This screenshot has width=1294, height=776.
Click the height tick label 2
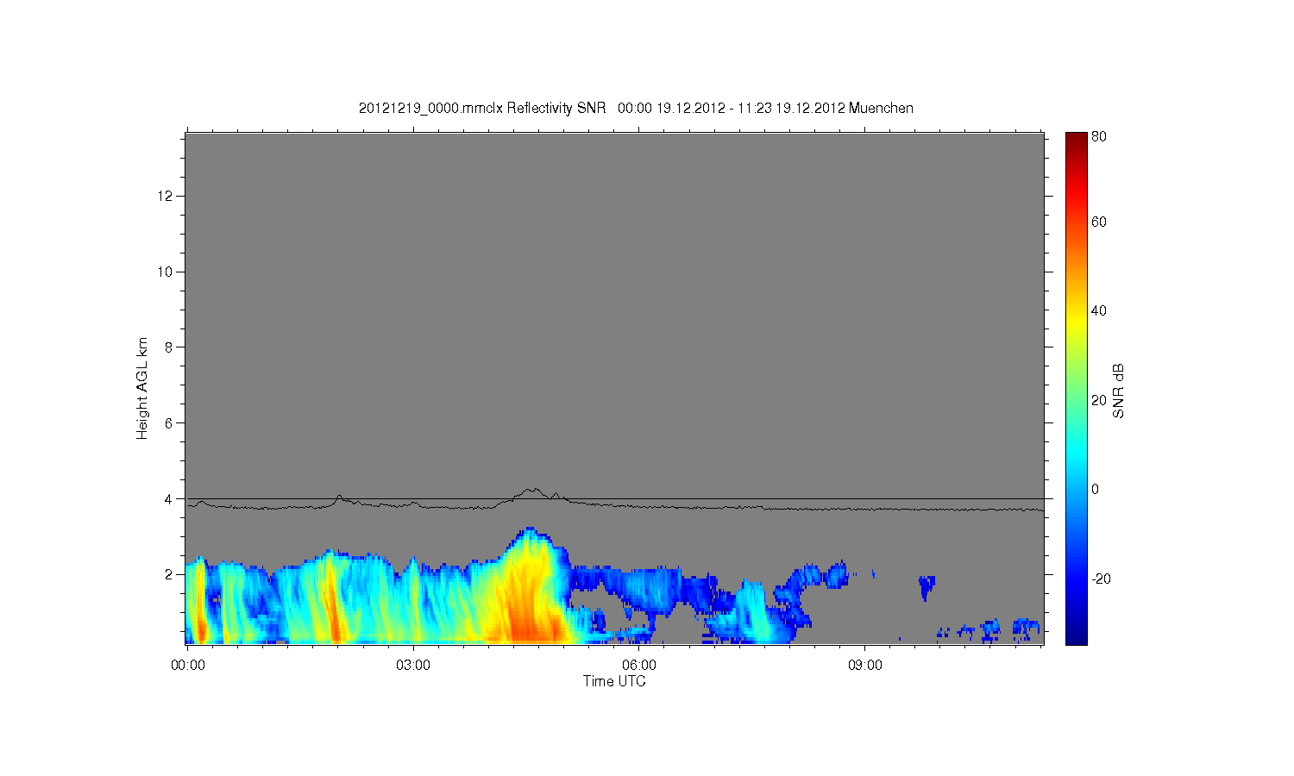pos(168,574)
